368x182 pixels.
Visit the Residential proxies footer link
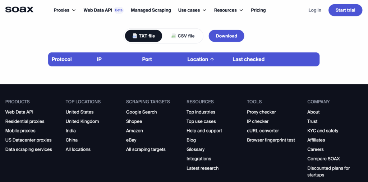click(x=25, y=121)
